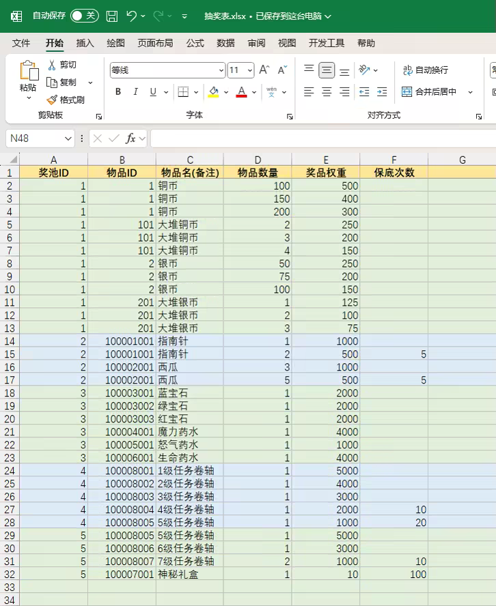
Task: Expand the Merge & Center options arrow
Action: point(471,92)
